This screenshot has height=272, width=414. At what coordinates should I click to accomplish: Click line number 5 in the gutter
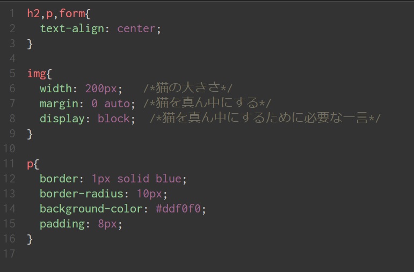pos(12,73)
